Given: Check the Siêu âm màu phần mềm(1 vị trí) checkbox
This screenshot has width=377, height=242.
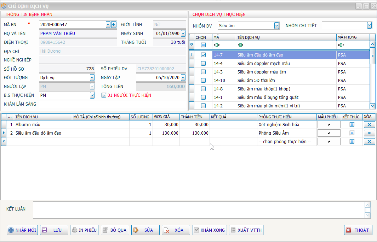Looking at the screenshot, I should pyautogui.click(x=203, y=106).
